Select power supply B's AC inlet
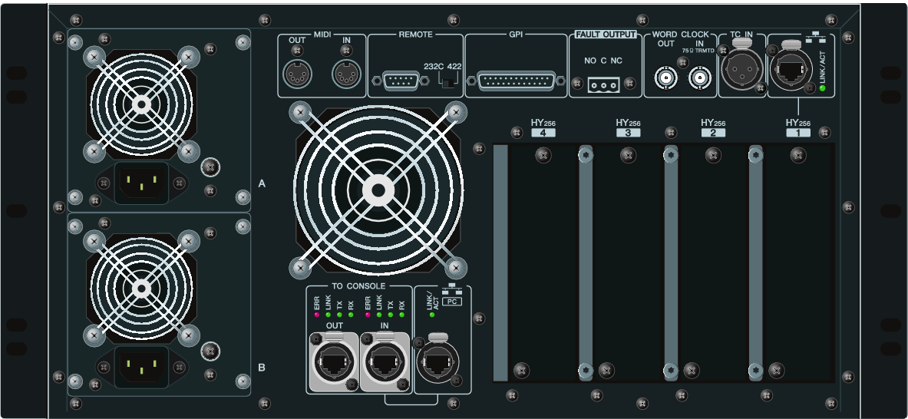 click(x=141, y=367)
